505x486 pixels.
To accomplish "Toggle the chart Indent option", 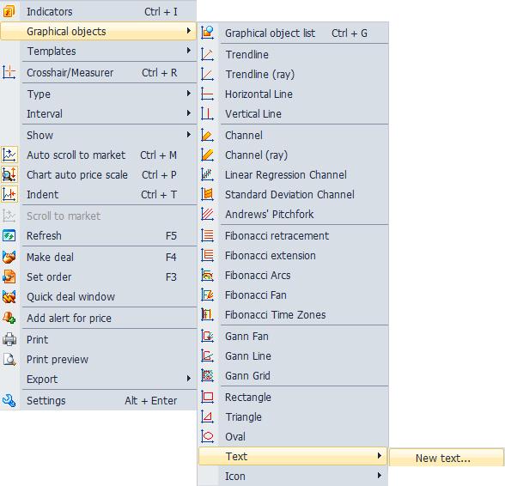I will (99, 195).
